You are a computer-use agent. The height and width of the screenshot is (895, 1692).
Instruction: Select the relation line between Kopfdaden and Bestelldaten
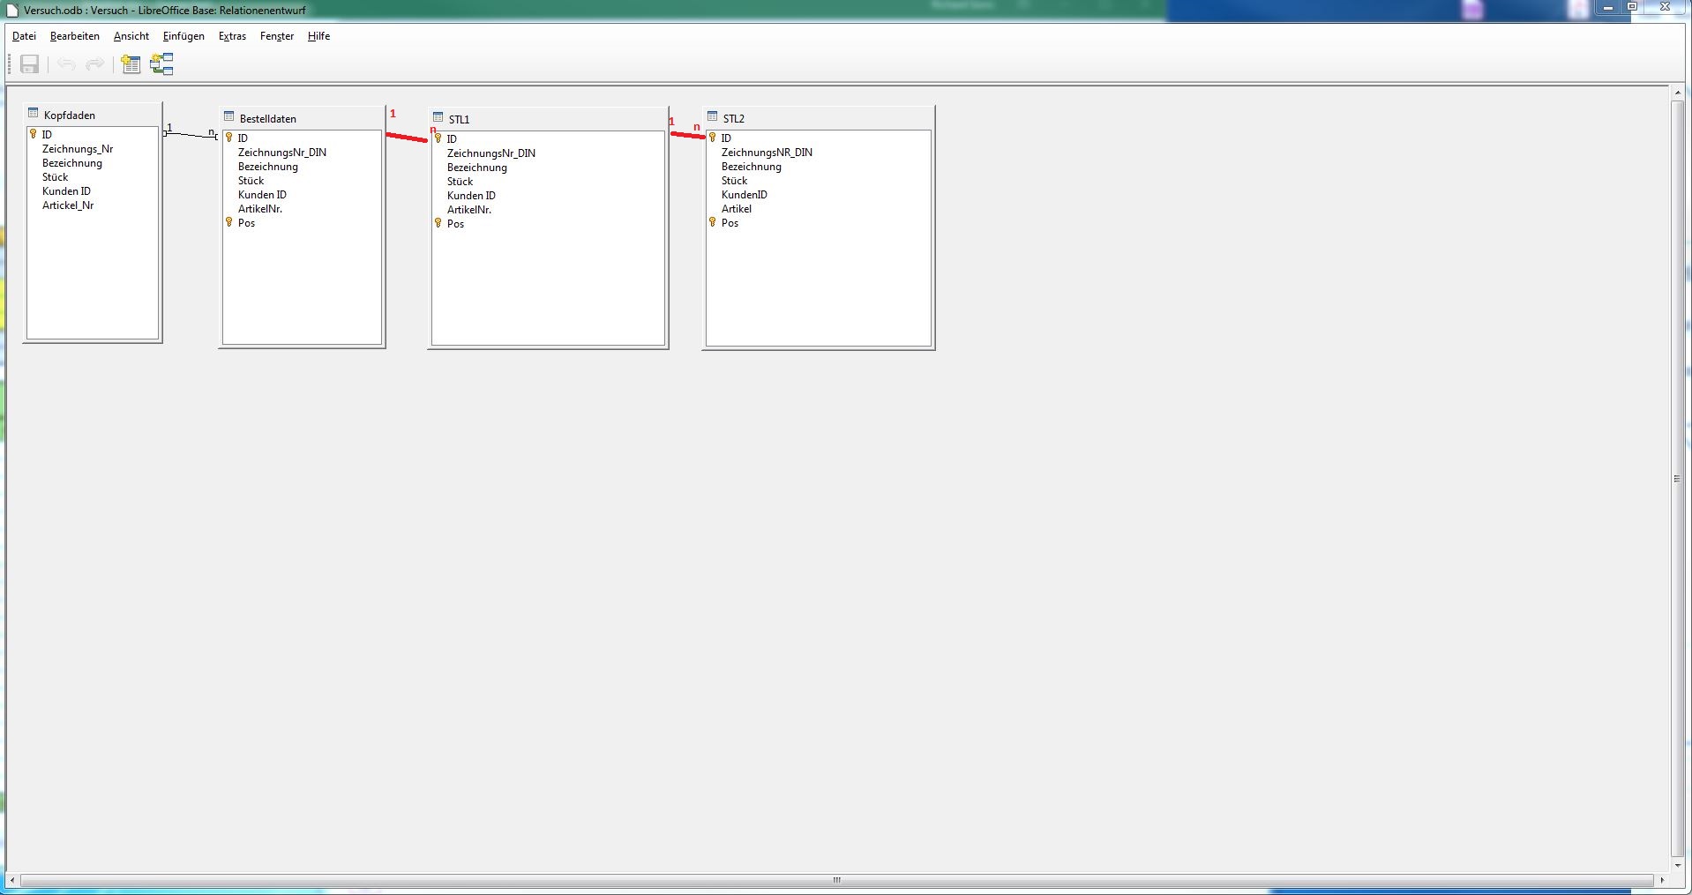point(191,135)
